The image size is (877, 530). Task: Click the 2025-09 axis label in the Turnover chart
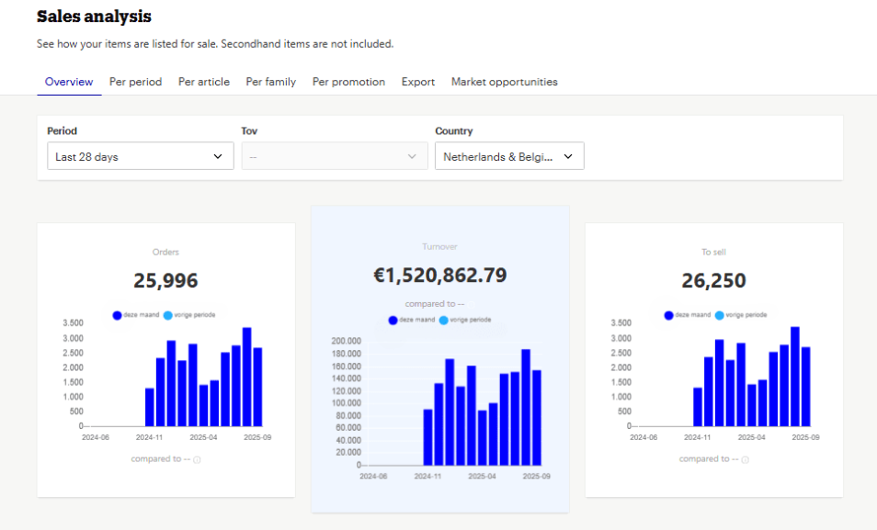(x=536, y=477)
